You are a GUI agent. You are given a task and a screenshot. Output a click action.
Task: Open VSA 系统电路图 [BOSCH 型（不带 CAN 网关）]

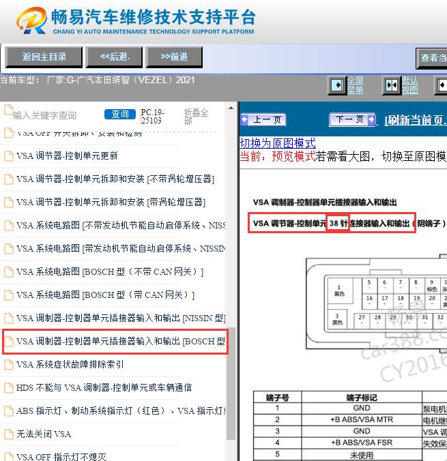pyautogui.click(x=110, y=271)
